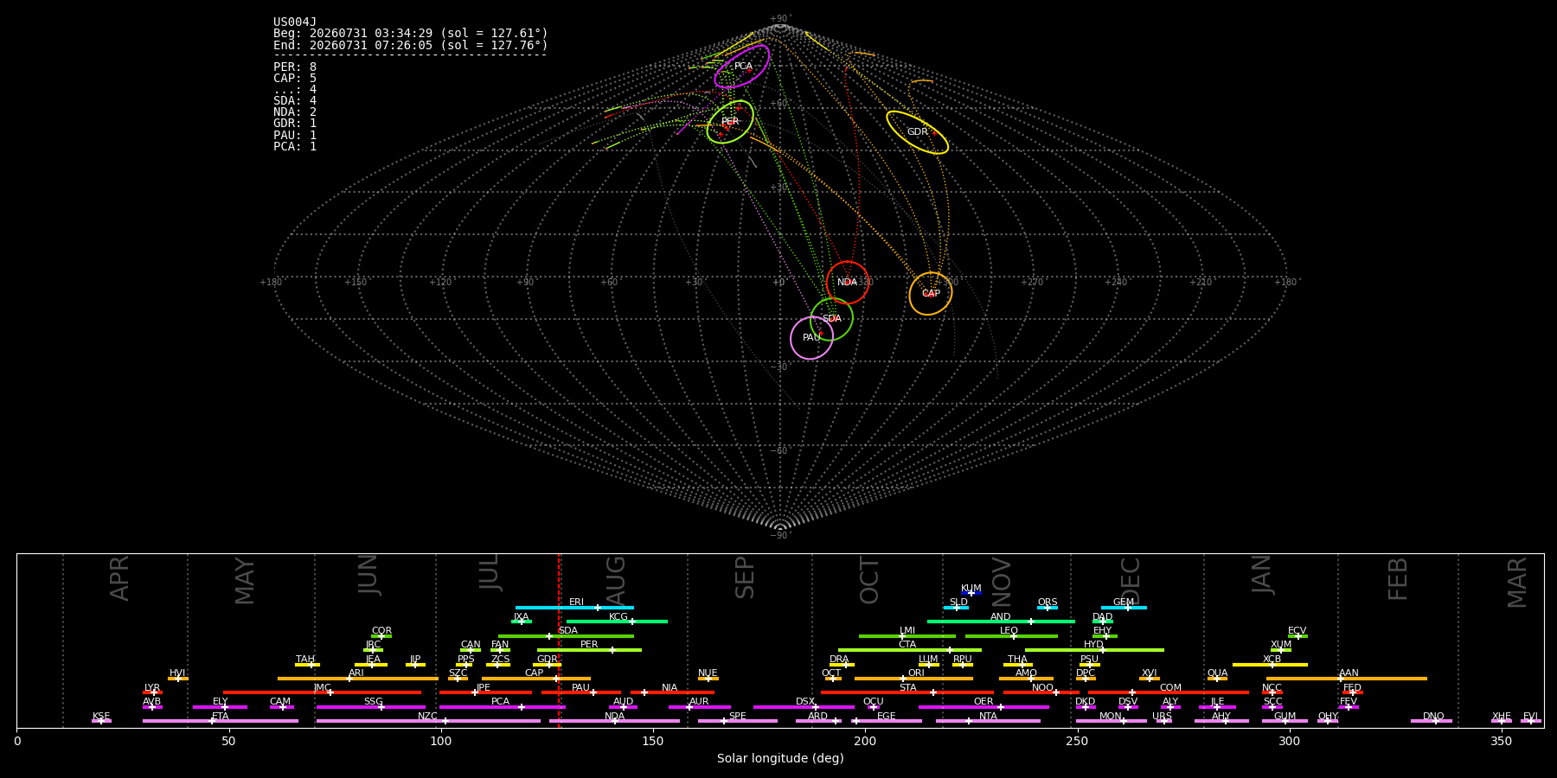Click the KSE shower bar in timeline

pos(101,721)
